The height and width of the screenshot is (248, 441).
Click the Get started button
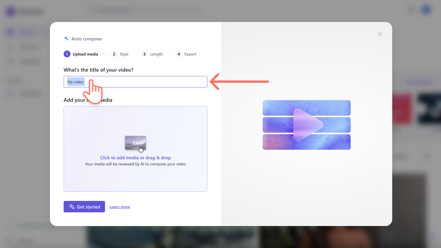coord(84,206)
